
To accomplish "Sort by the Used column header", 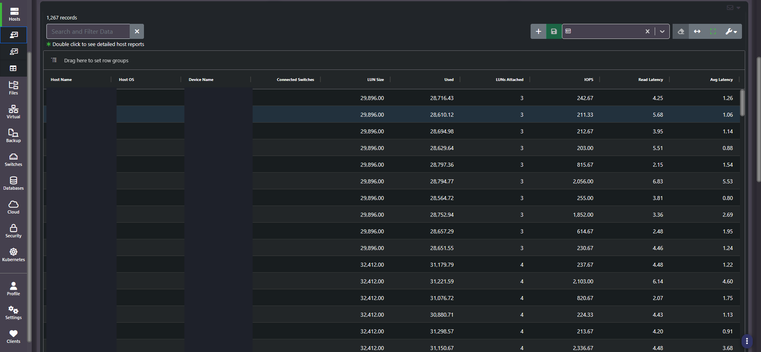I will click(449, 80).
